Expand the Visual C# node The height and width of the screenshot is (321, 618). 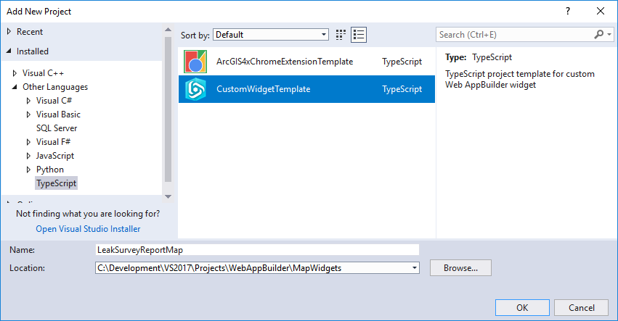click(28, 100)
